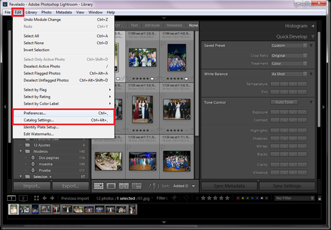Decrease Exposure by small step
This screenshot has width=331, height=230.
[x=284, y=112]
